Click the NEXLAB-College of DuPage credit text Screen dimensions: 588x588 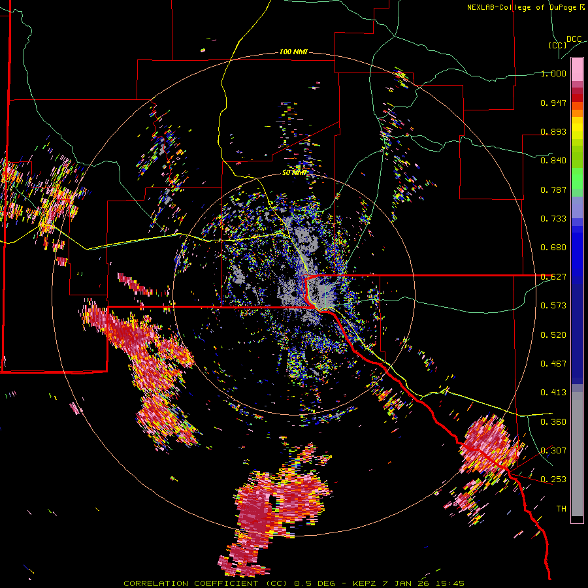(525, 7)
